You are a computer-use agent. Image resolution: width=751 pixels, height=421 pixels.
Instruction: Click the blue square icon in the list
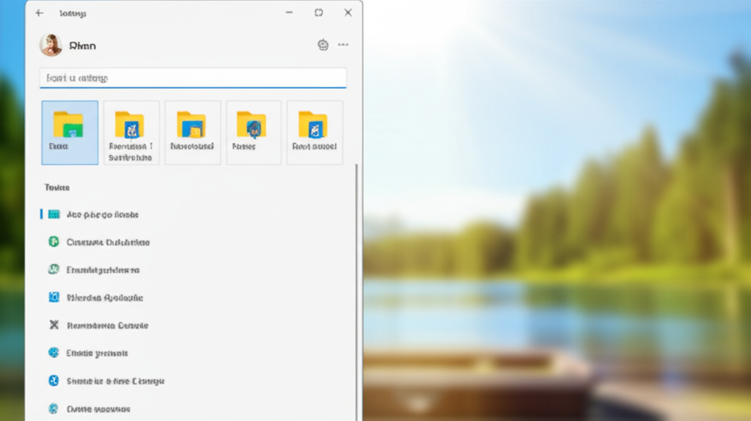click(54, 298)
